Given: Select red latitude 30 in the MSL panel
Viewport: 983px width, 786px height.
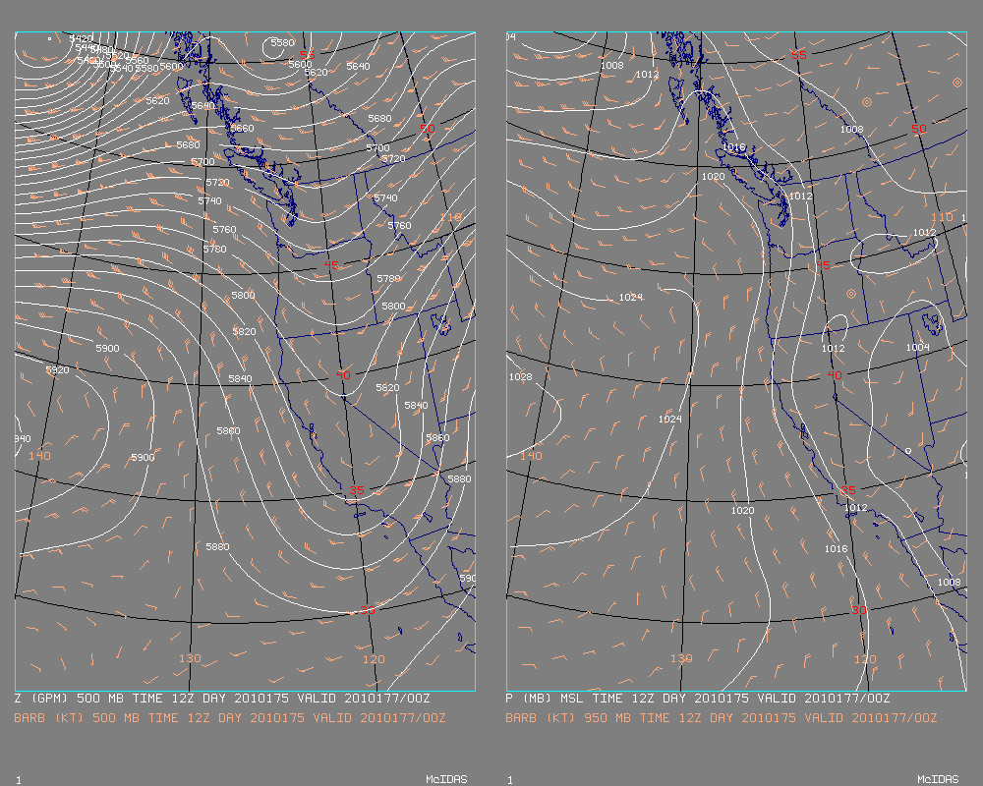Looking at the screenshot, I should tap(859, 610).
